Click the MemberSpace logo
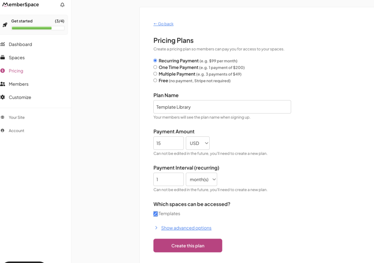The height and width of the screenshot is (263, 374). [20, 5]
